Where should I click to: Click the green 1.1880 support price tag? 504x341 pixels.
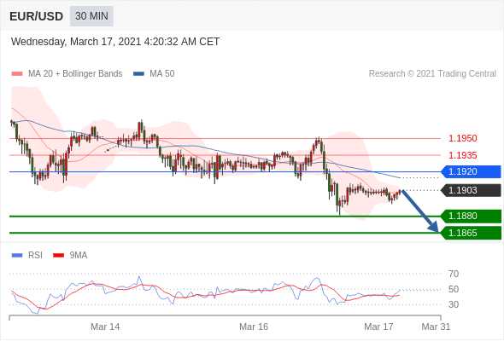point(471,216)
